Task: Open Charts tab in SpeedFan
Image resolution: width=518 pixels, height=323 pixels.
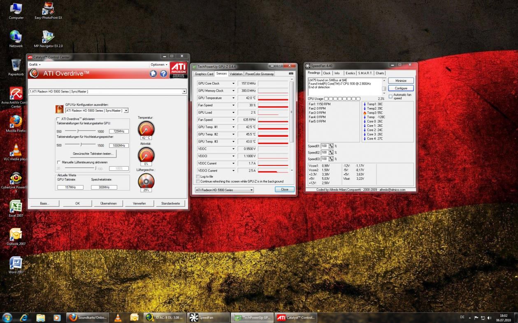Action: click(x=380, y=73)
